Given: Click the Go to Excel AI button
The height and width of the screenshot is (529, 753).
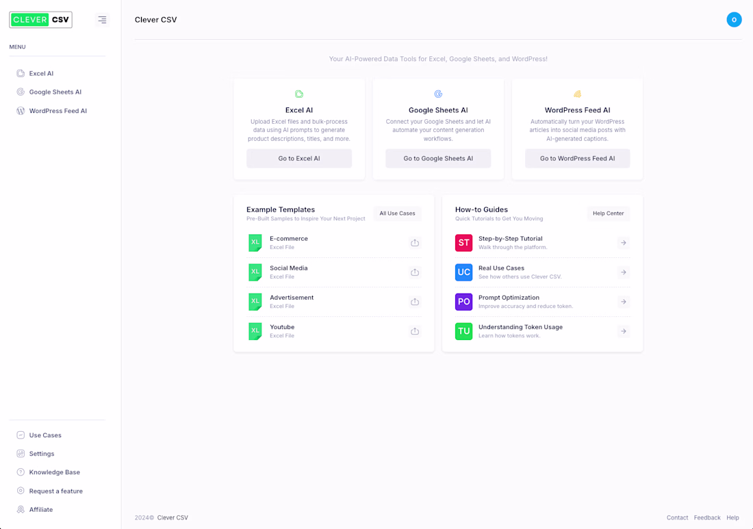Looking at the screenshot, I should 299,158.
